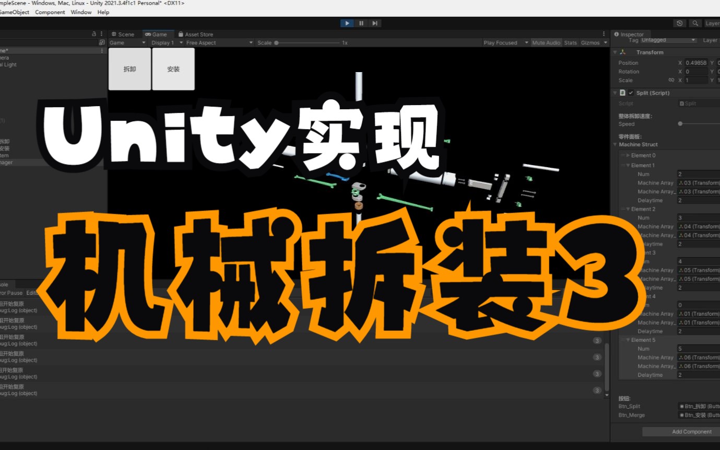
Task: Open the Game view mode dropdown
Action: (128, 43)
